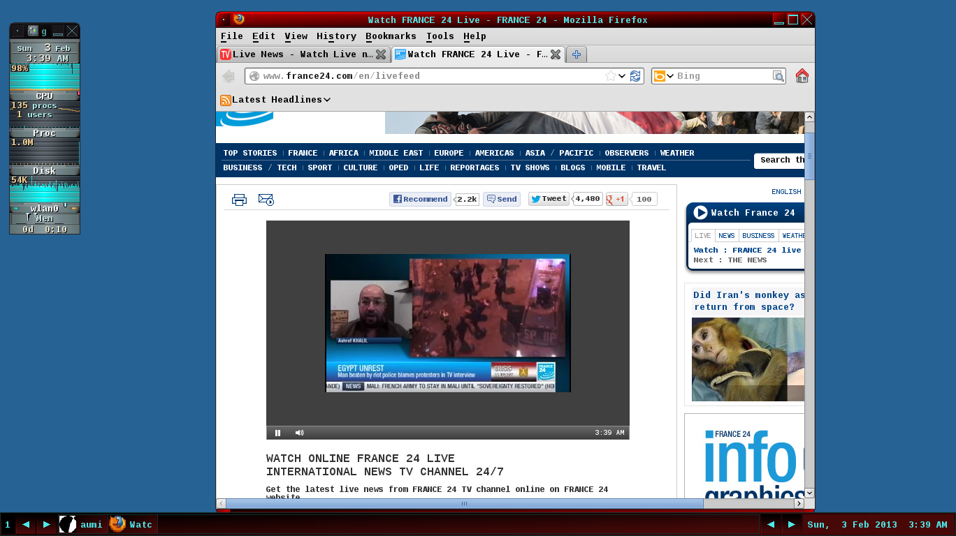Open a new tab with the plus button
Viewport: 956px width, 536px height.
pos(577,54)
